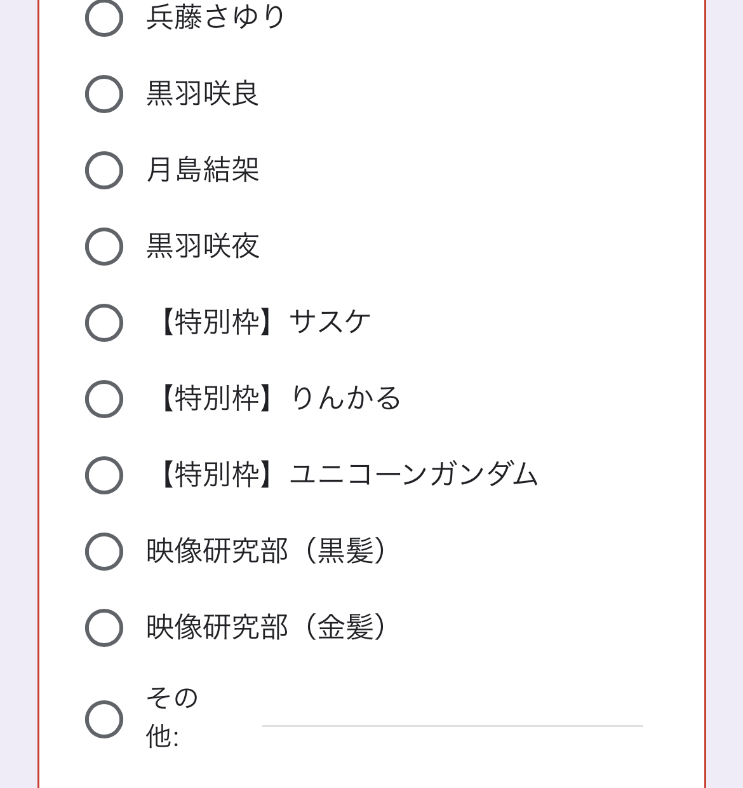Pick 映像研究部（黒髪）radio option
Image resolution: width=743 pixels, height=788 pixels.
104,552
